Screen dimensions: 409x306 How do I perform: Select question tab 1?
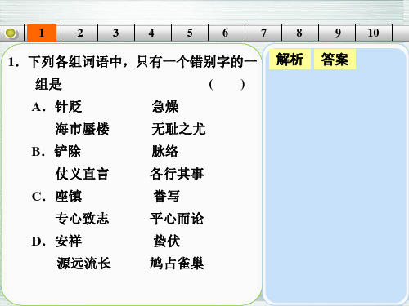pos(42,33)
